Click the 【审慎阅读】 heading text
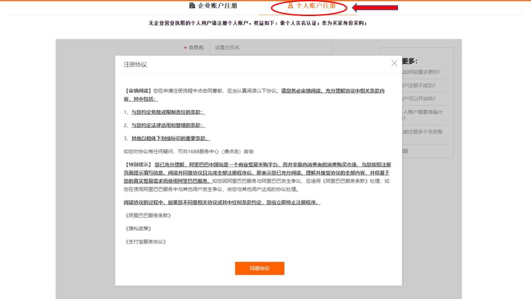Image resolution: width=531 pixels, height=299 pixels. coord(137,91)
